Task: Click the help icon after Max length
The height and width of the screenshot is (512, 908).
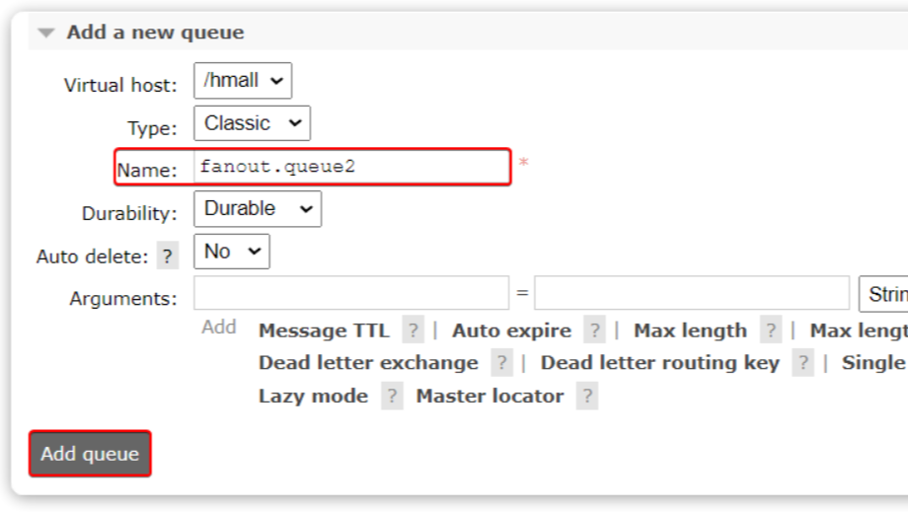Action: (771, 330)
